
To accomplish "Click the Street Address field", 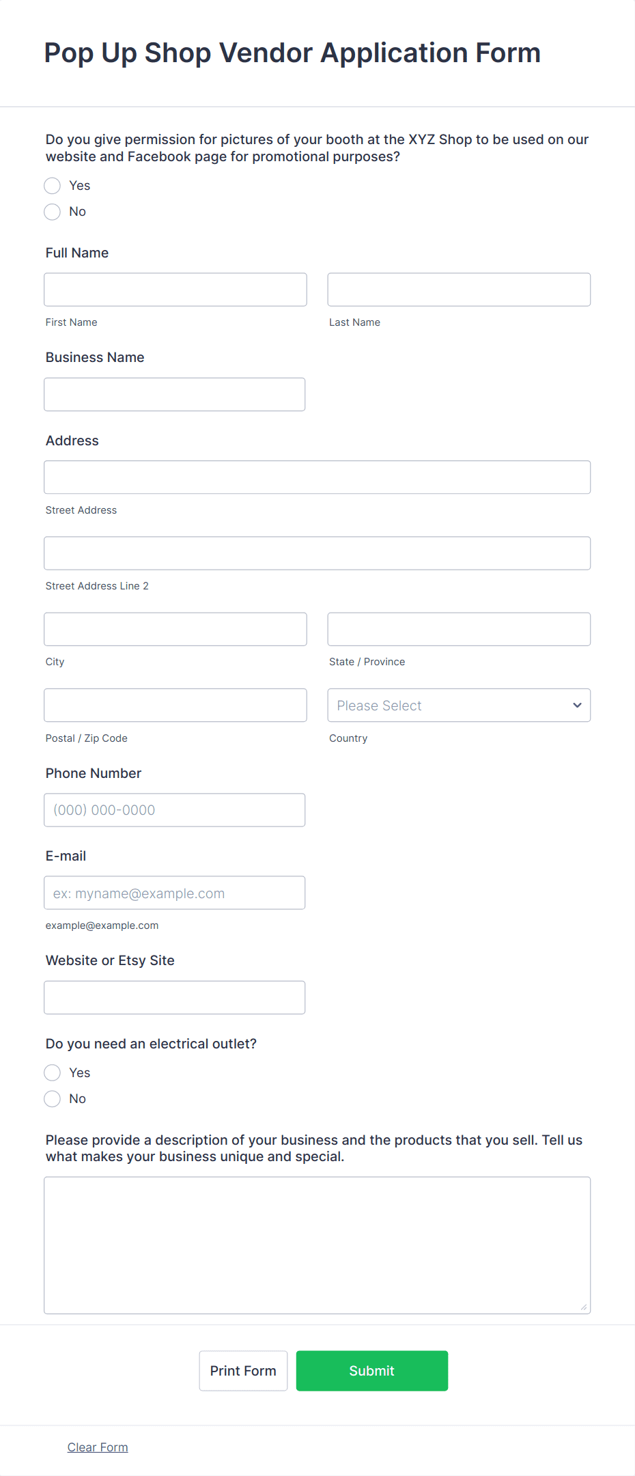I will pos(317,477).
